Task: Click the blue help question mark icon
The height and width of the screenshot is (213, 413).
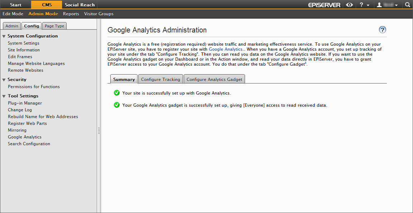Action: click(383, 30)
